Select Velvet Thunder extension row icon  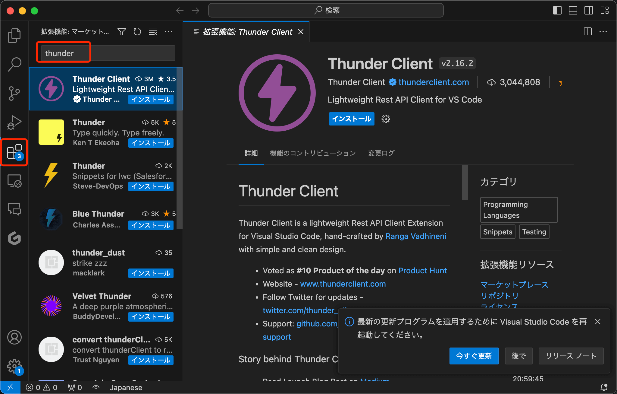tap(51, 306)
